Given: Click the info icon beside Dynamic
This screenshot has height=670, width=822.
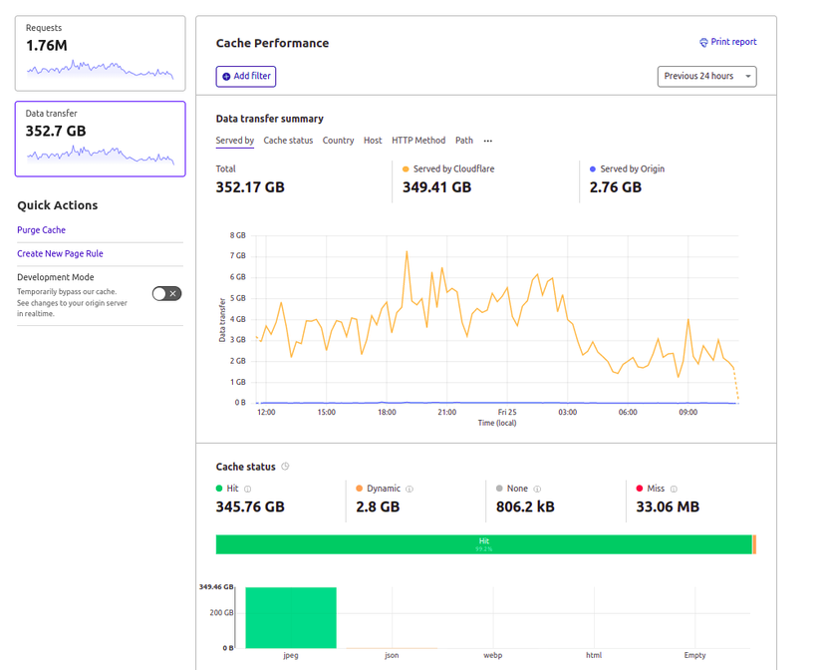Looking at the screenshot, I should coord(410,490).
